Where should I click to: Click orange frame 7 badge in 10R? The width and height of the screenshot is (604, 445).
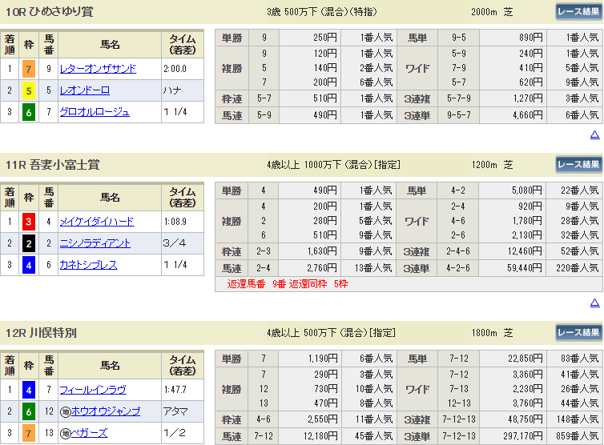click(x=29, y=70)
